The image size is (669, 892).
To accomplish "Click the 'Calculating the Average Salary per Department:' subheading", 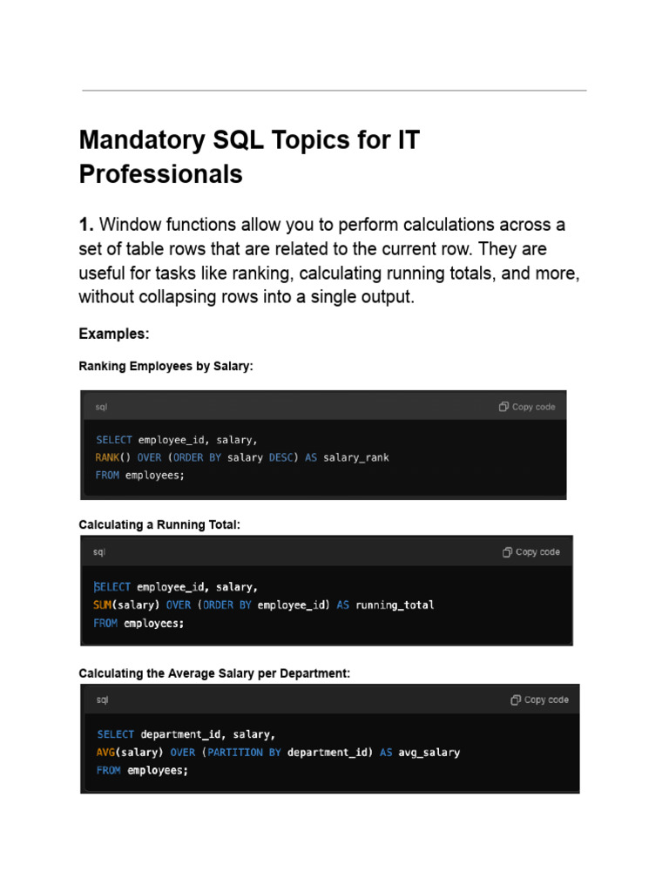I will [x=214, y=673].
